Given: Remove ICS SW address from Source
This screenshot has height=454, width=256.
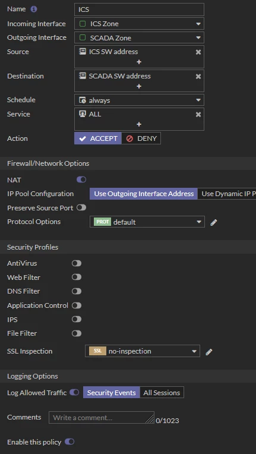Looking at the screenshot, I should point(198,52).
